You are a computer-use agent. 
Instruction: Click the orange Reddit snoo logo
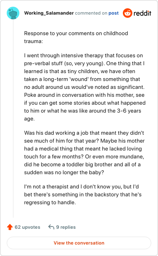tap(128, 13)
